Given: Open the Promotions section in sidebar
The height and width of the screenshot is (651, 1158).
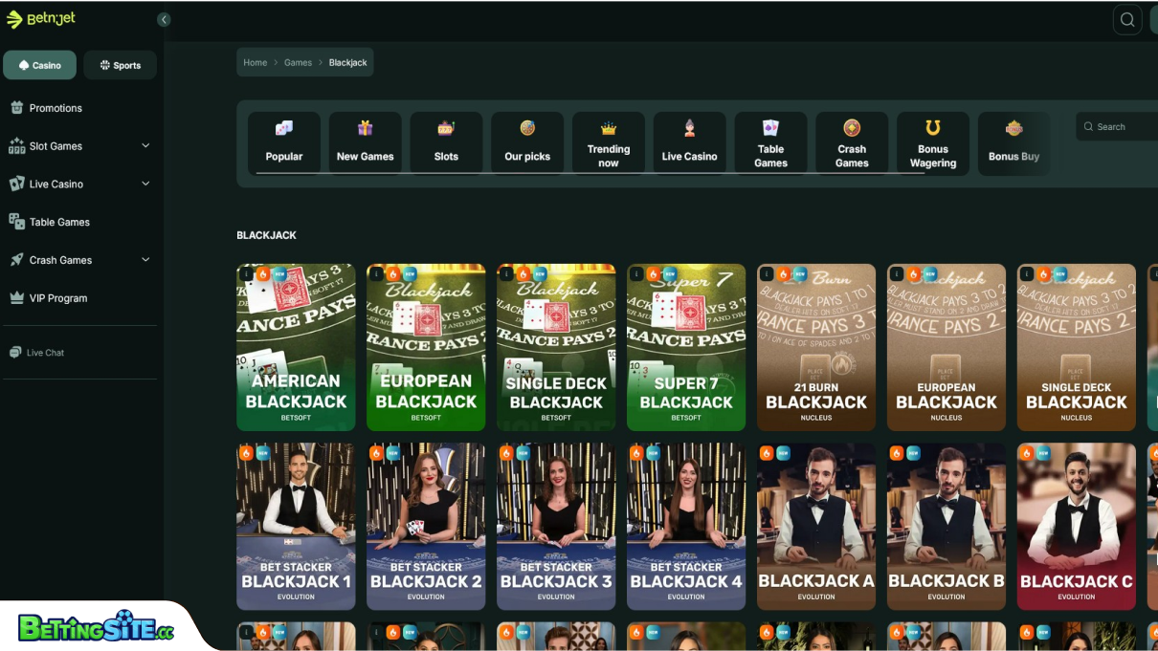Looking at the screenshot, I should click(56, 107).
